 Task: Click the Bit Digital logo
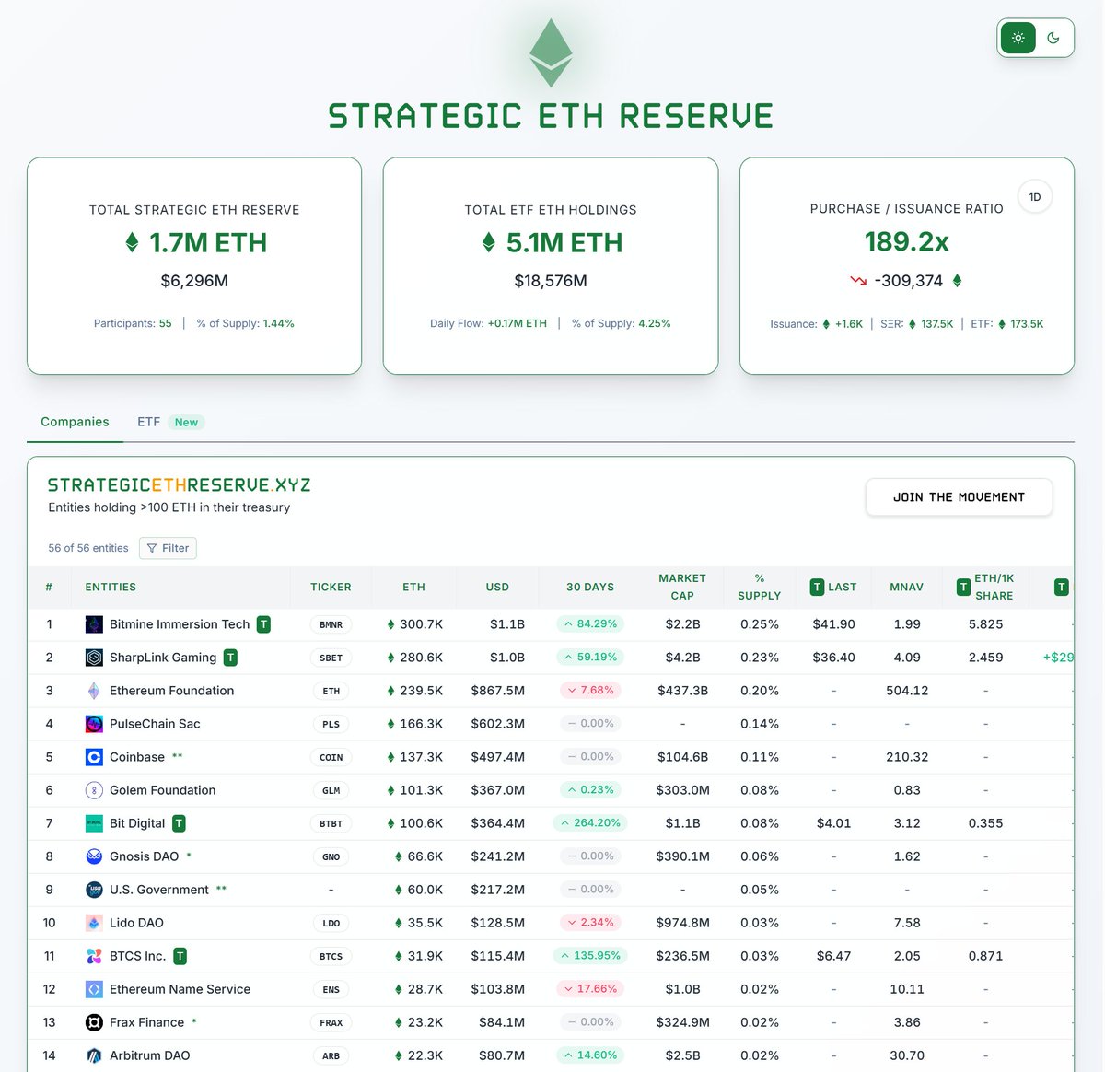tap(94, 823)
